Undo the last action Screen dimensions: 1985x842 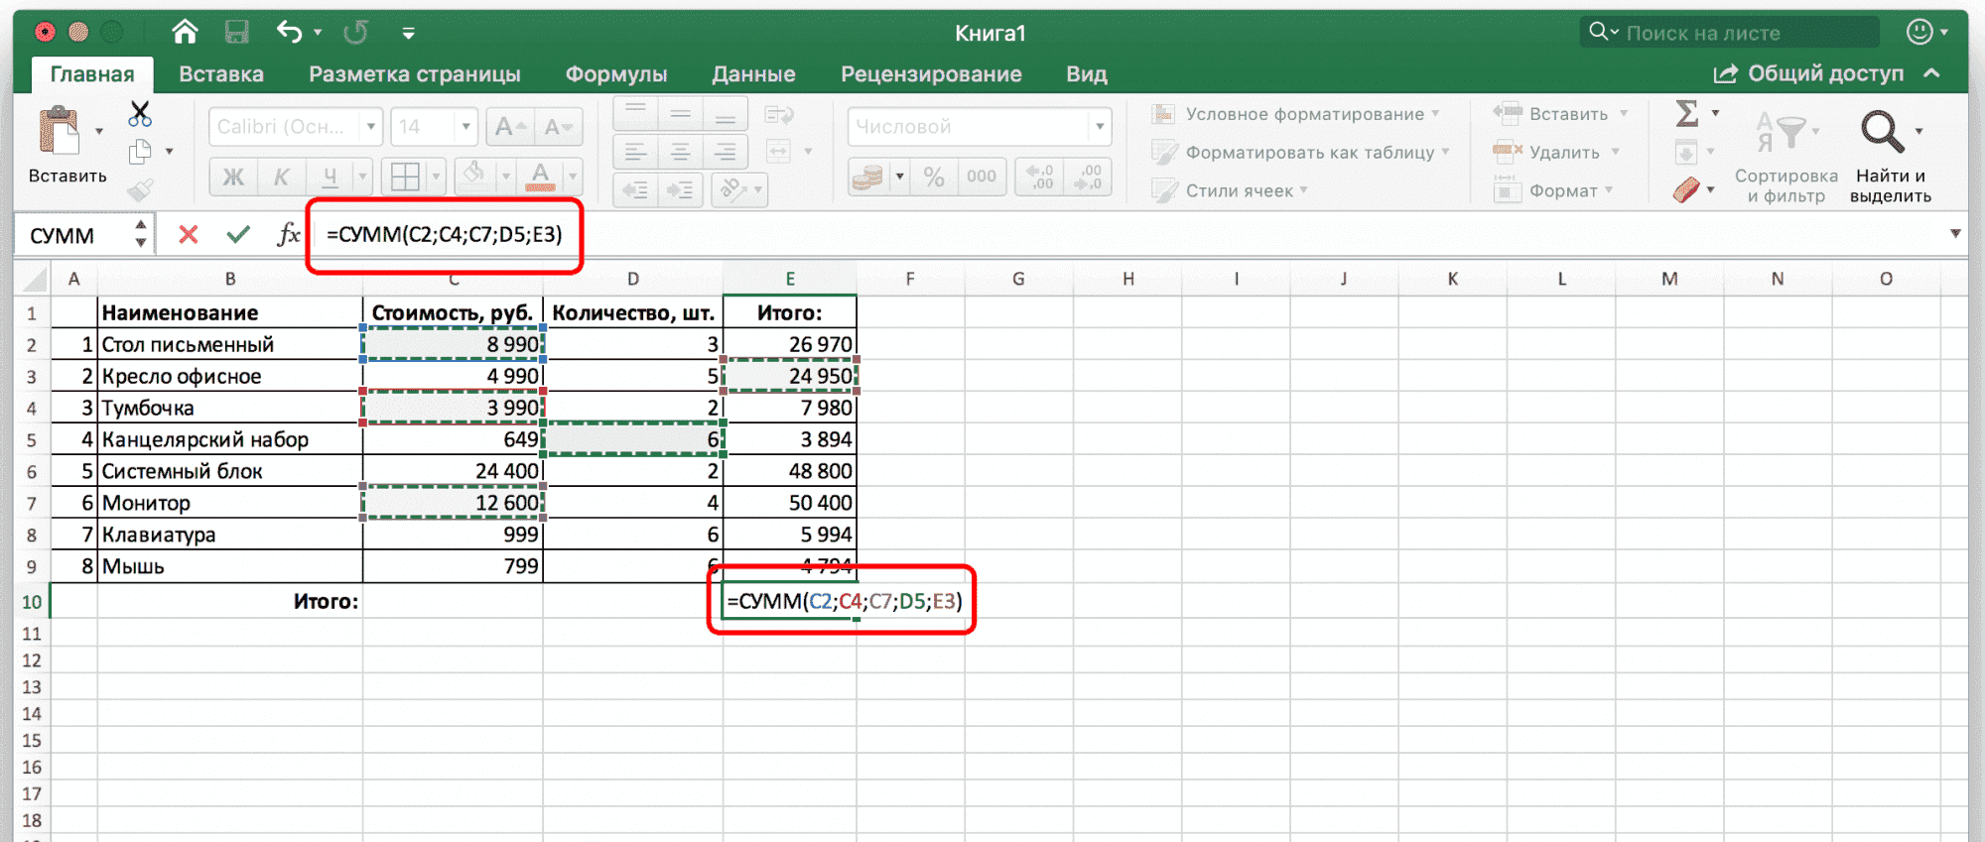[289, 33]
